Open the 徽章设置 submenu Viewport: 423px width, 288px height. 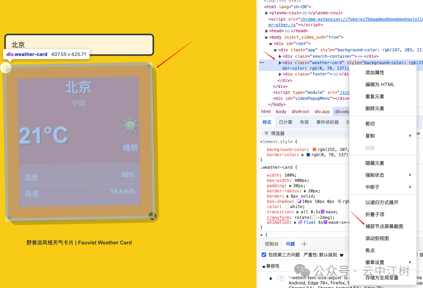tap(383, 262)
